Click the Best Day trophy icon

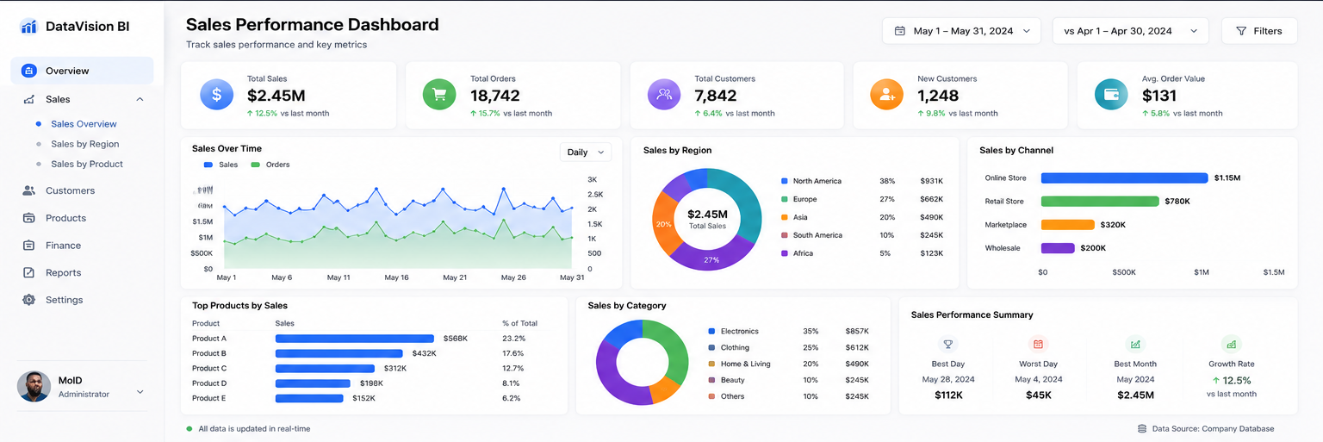(x=947, y=344)
